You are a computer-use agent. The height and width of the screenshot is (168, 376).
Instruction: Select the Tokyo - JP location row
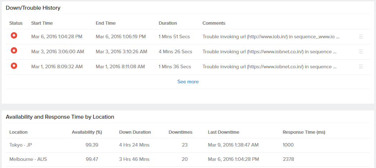(x=21, y=145)
